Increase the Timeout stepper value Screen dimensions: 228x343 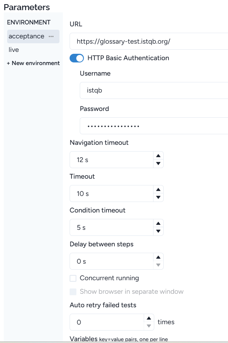pyautogui.click(x=158, y=190)
